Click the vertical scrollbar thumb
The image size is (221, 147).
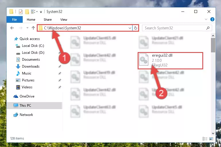click(213, 45)
